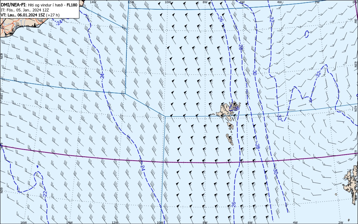Click the southernmost Faroe island (Suðuroy)
This screenshot has width=358, height=224.
230,139
